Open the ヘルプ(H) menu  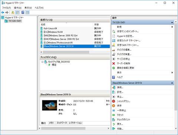click(x=39, y=8)
